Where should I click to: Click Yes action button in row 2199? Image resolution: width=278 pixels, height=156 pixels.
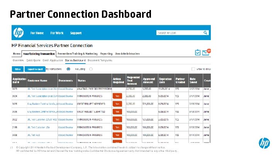tap(117, 127)
